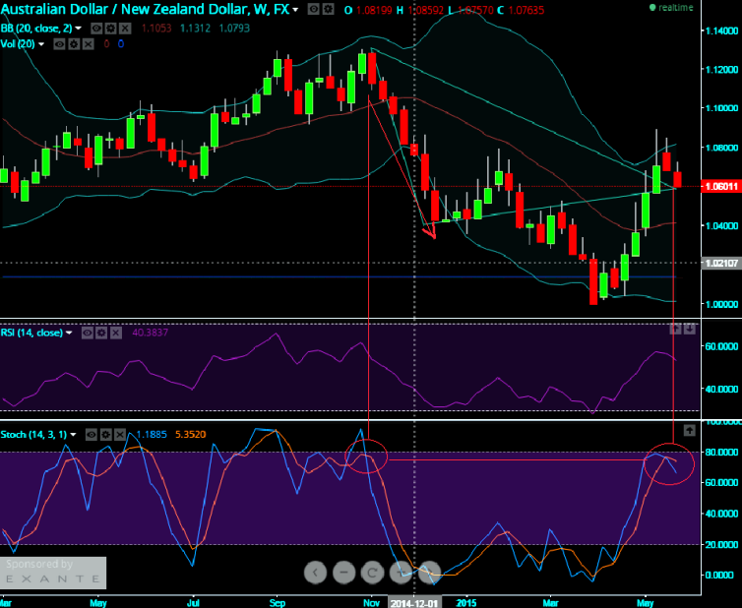This screenshot has height=608, width=742.
Task: Click the BB (20, close, 2) label
Action: click(x=36, y=29)
